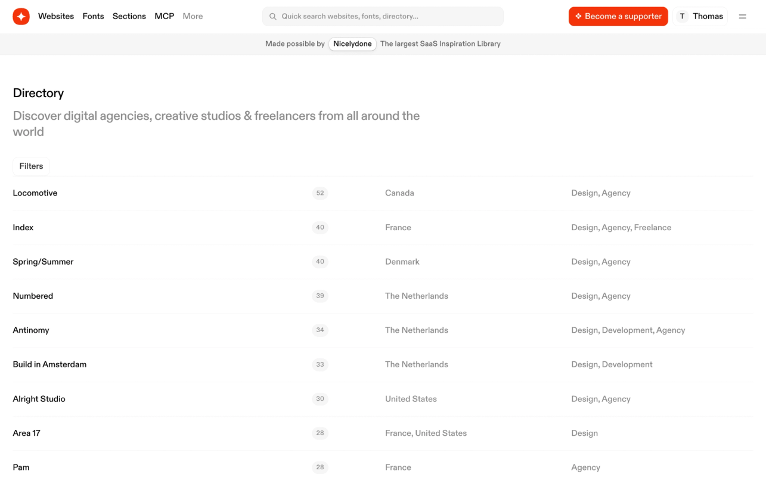This screenshot has height=477, width=766.
Task: Click Design, Agency, Freelance tags
Action: (621, 228)
